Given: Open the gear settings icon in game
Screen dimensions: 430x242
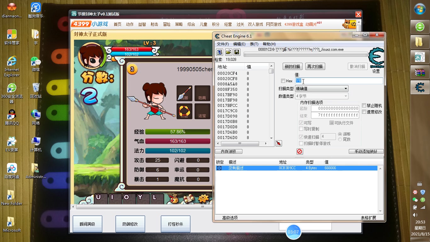Looking at the screenshot, I should [x=203, y=199].
